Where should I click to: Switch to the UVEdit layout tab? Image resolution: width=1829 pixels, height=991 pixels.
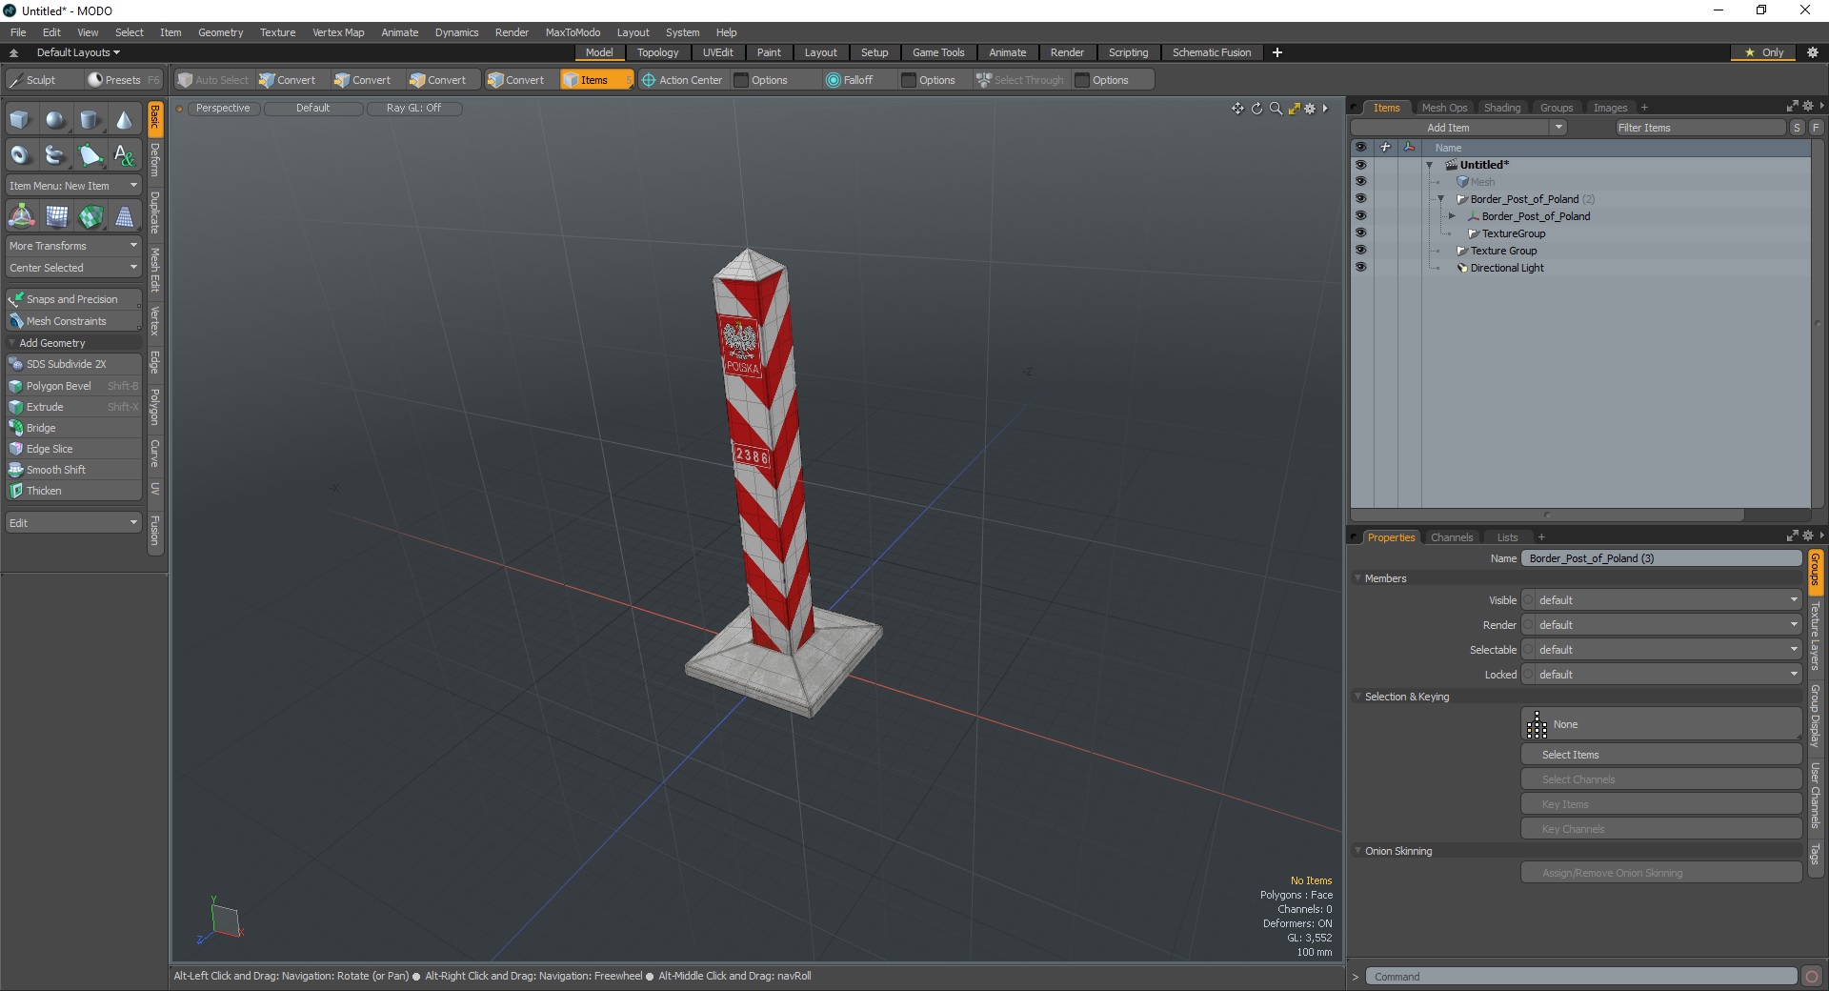717,52
